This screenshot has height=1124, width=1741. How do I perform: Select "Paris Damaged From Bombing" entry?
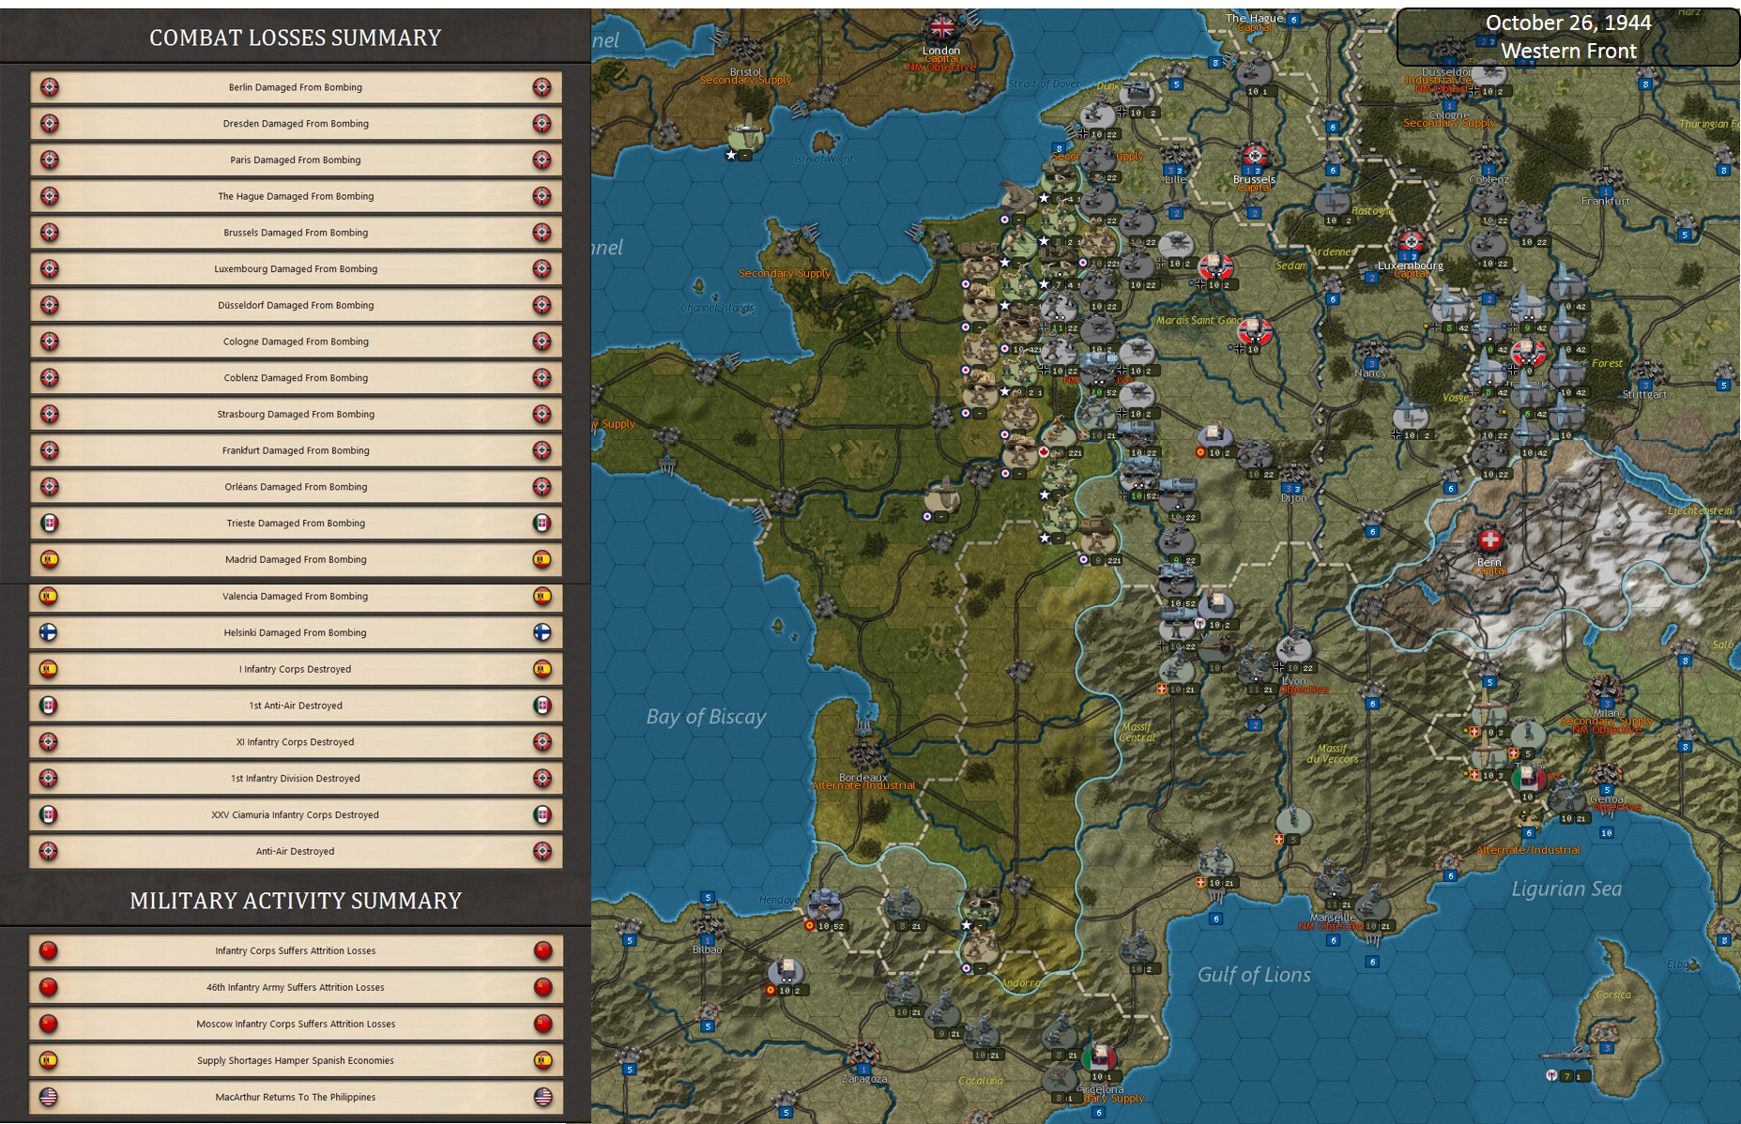[x=296, y=160]
